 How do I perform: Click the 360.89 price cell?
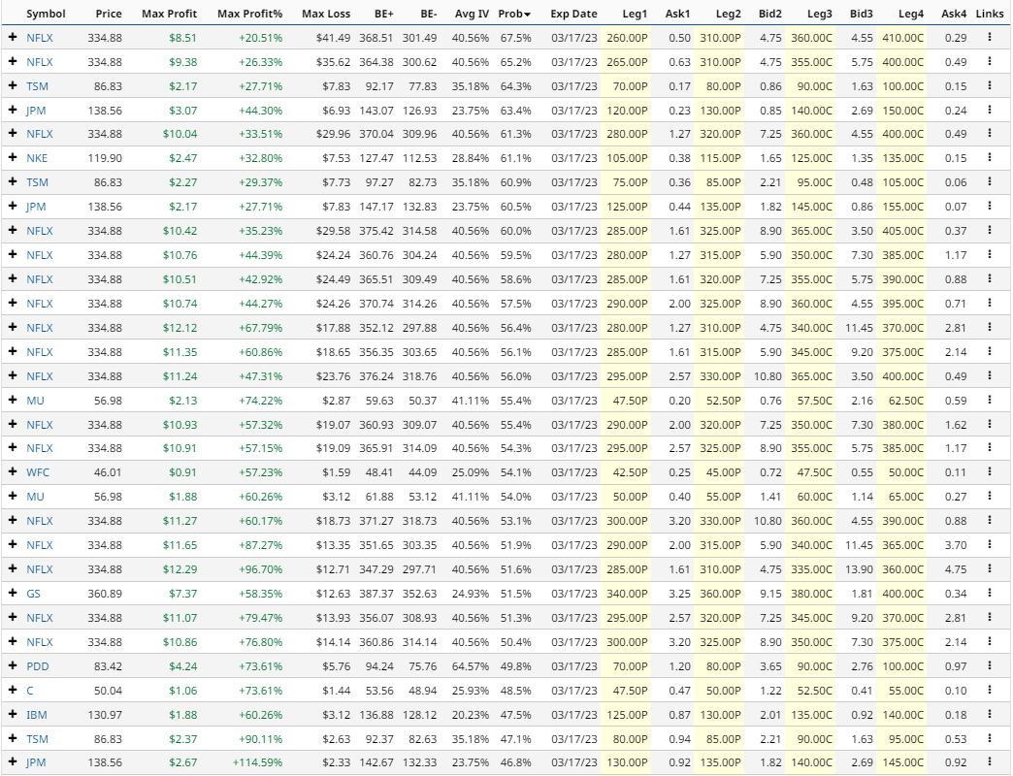click(105, 594)
